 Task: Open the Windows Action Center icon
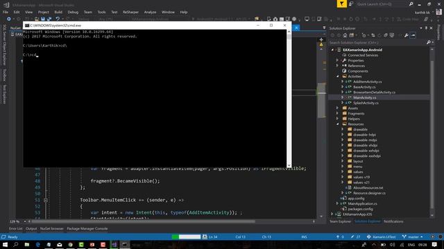(x=434, y=244)
